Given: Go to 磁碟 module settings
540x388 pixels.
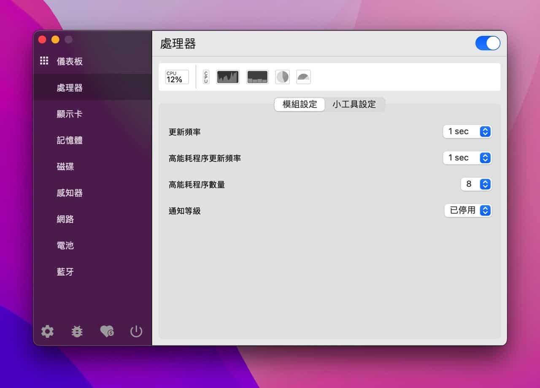Looking at the screenshot, I should (x=92, y=167).
